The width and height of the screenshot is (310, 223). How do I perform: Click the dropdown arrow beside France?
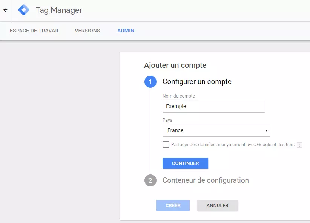(267, 131)
